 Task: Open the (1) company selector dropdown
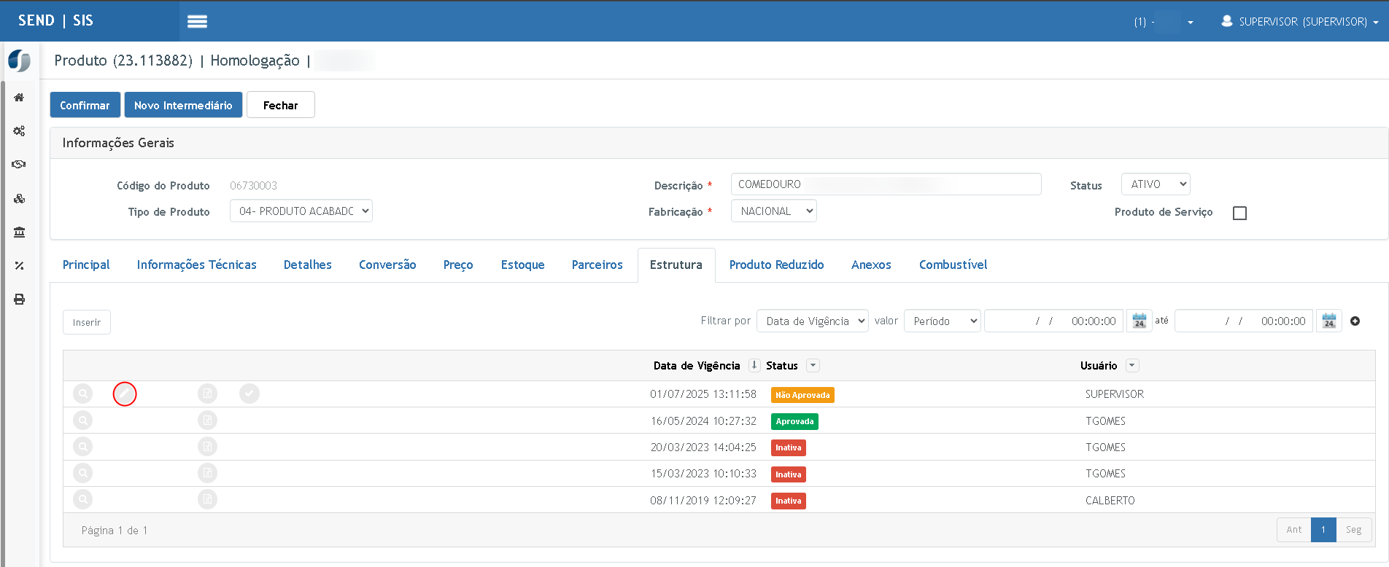[1164, 22]
